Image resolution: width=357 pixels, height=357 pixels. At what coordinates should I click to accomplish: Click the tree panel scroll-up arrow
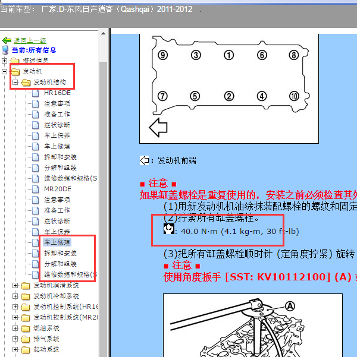(103, 33)
